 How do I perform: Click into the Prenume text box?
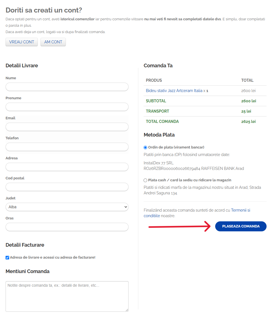67,107
